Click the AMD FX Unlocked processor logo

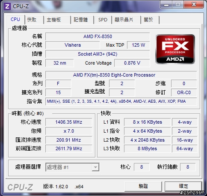(175, 49)
